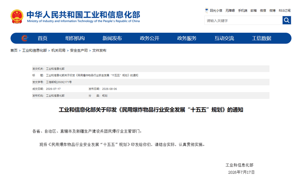
Task: Click the document number 工信部规[2026]171号
Action: point(59,82)
